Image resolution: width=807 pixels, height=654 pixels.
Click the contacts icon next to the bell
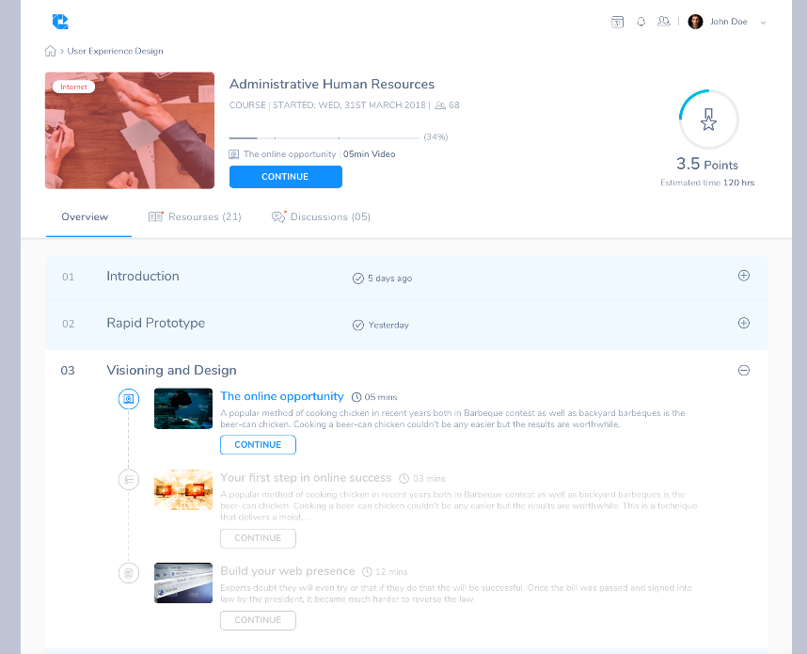[x=664, y=22]
